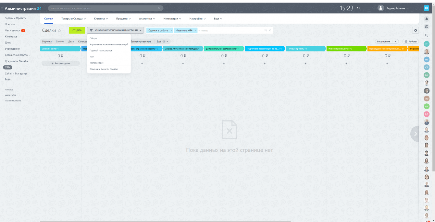This screenshot has width=435, height=222.
Task: Expand the 'Аналитика' menu
Action: (147, 19)
